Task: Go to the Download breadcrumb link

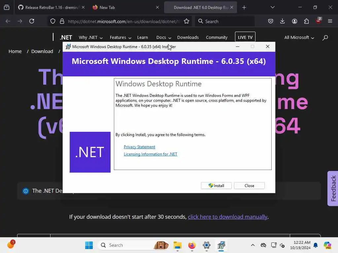Action: pyautogui.click(x=42, y=51)
